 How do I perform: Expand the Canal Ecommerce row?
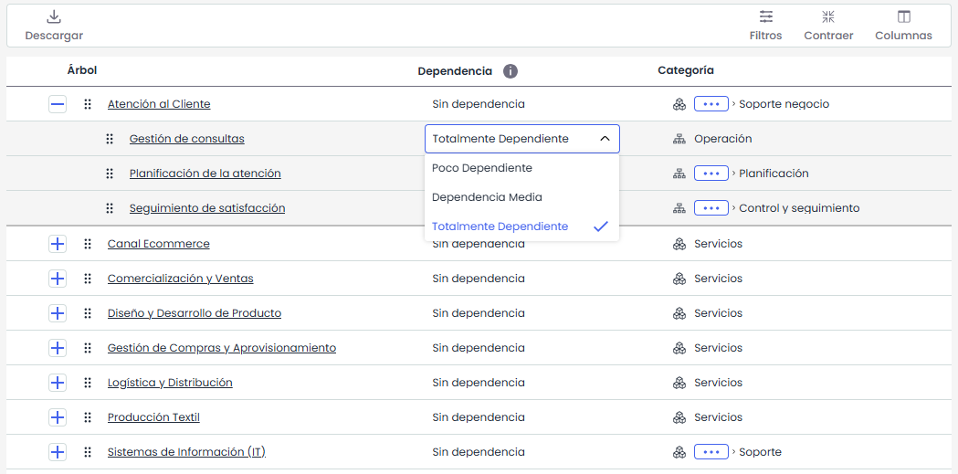pos(58,244)
